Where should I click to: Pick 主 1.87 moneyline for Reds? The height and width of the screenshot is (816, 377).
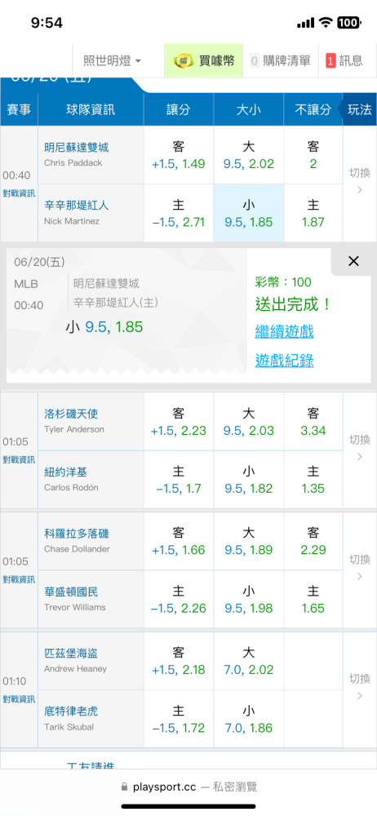pos(313,213)
